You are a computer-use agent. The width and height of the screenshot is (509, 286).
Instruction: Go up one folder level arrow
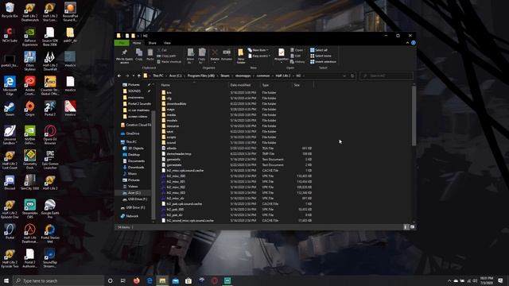(x=139, y=76)
